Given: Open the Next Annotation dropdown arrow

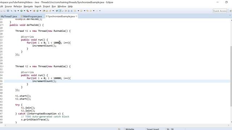Looking at the screenshot, I should click(78, 11).
